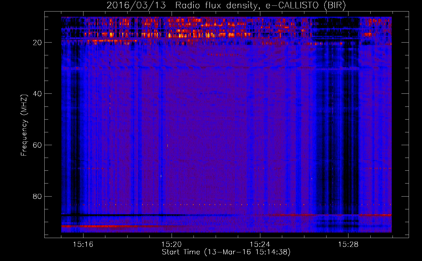Screen dimensions: 422x261
Task: Click the plot title 'Radio flux density, e-CALLISTO (BIR)'
Action: pos(260,5)
